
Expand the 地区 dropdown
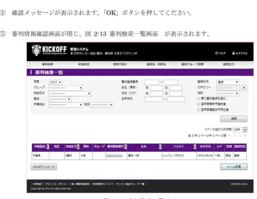102,105
